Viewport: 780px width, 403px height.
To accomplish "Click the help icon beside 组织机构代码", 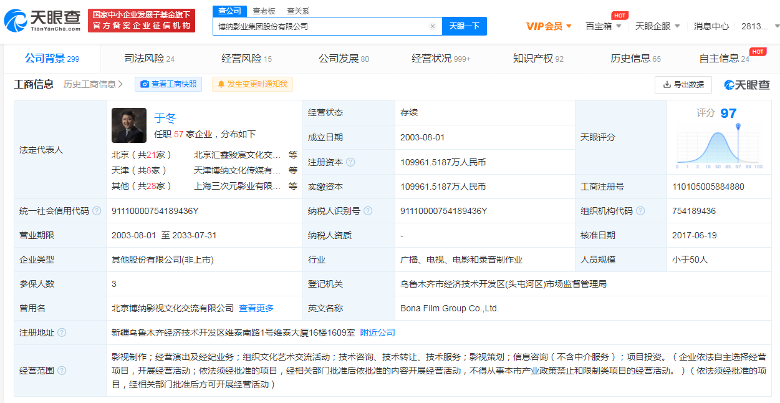I will pyautogui.click(x=640, y=211).
